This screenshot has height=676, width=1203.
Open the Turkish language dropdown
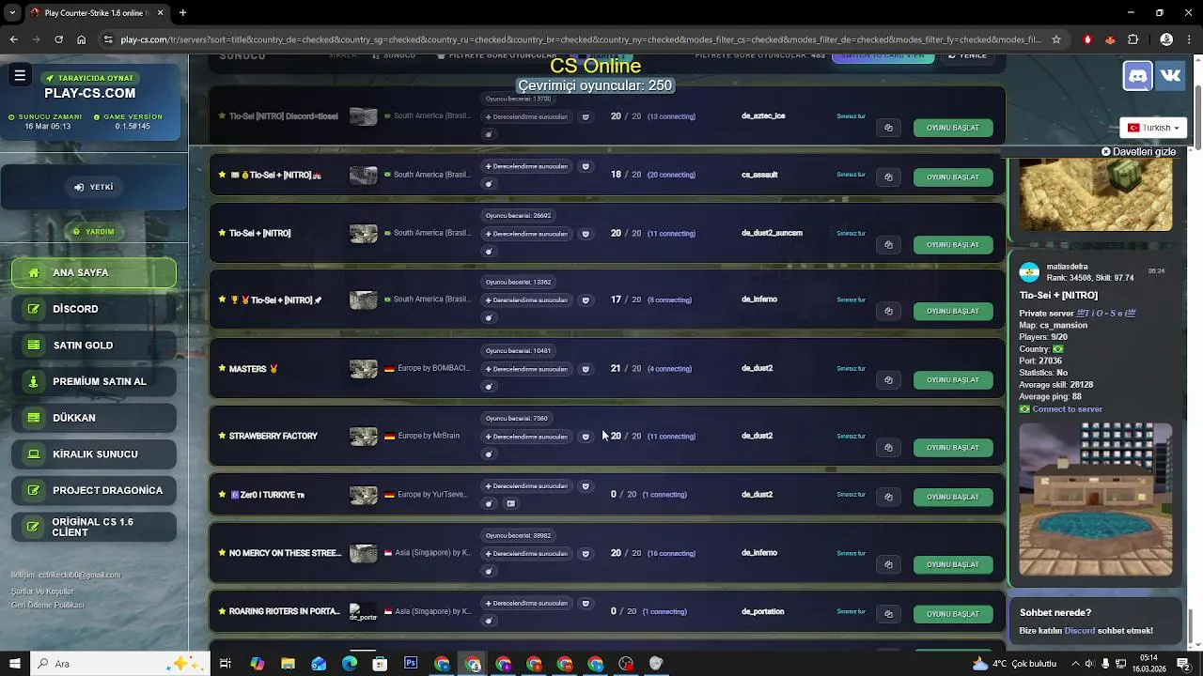coord(1153,128)
